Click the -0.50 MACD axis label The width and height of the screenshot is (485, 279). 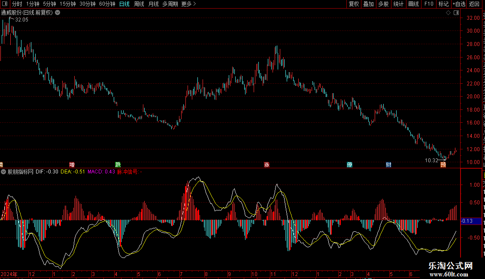473,237
